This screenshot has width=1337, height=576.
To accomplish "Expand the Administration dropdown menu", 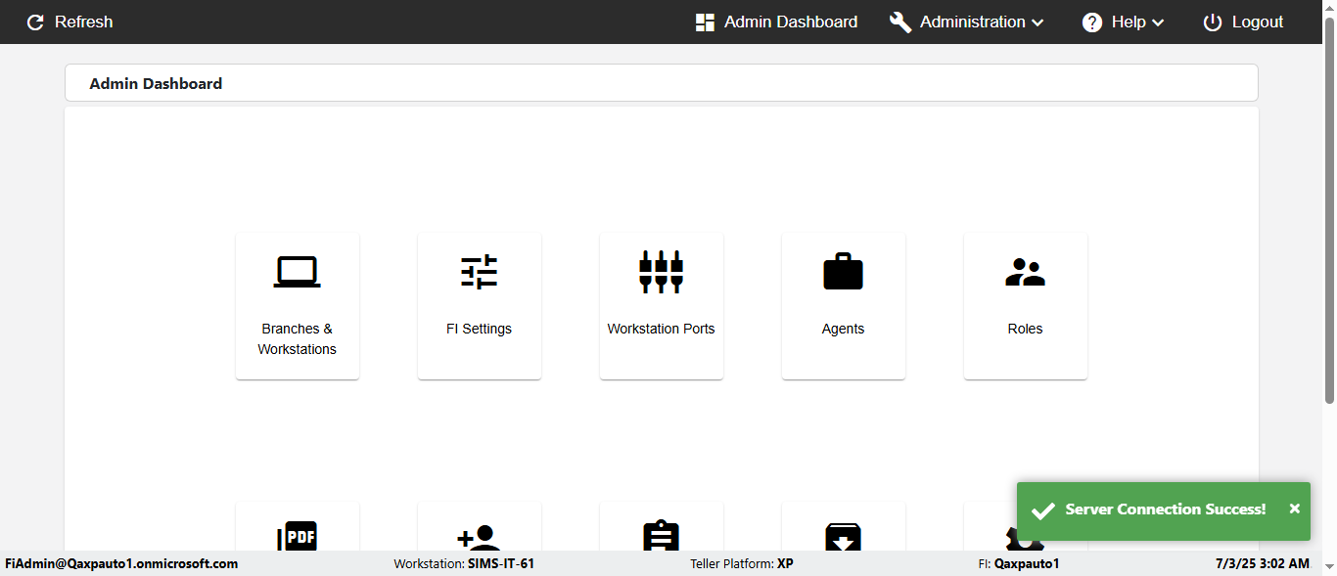I will click(x=966, y=22).
